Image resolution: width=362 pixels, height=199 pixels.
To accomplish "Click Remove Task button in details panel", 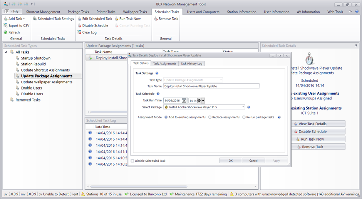I will coord(318,147).
